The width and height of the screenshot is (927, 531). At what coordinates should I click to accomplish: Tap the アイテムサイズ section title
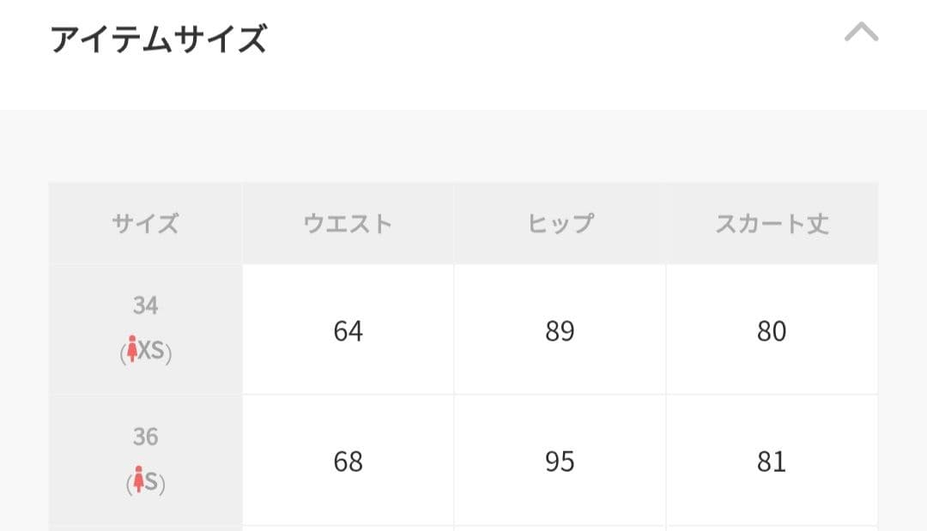159,39
